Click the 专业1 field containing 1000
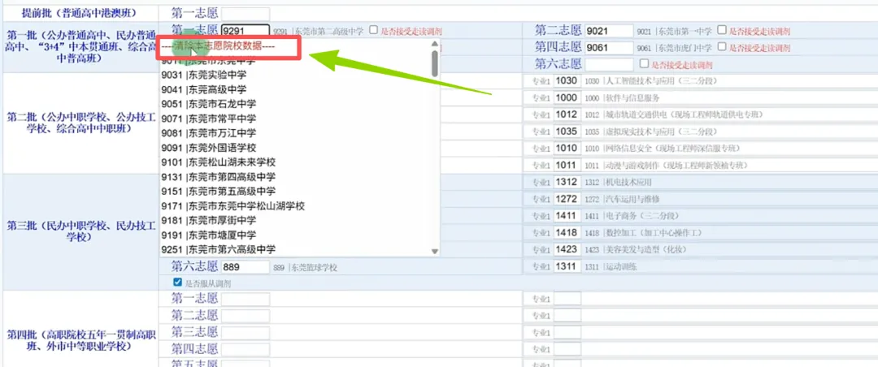Screen dimensions: 878x367 567,97
